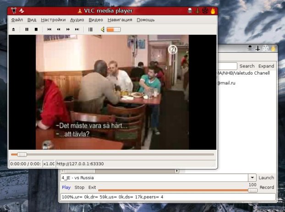Open the Файл menu
285x212 pixels.
click(17, 20)
